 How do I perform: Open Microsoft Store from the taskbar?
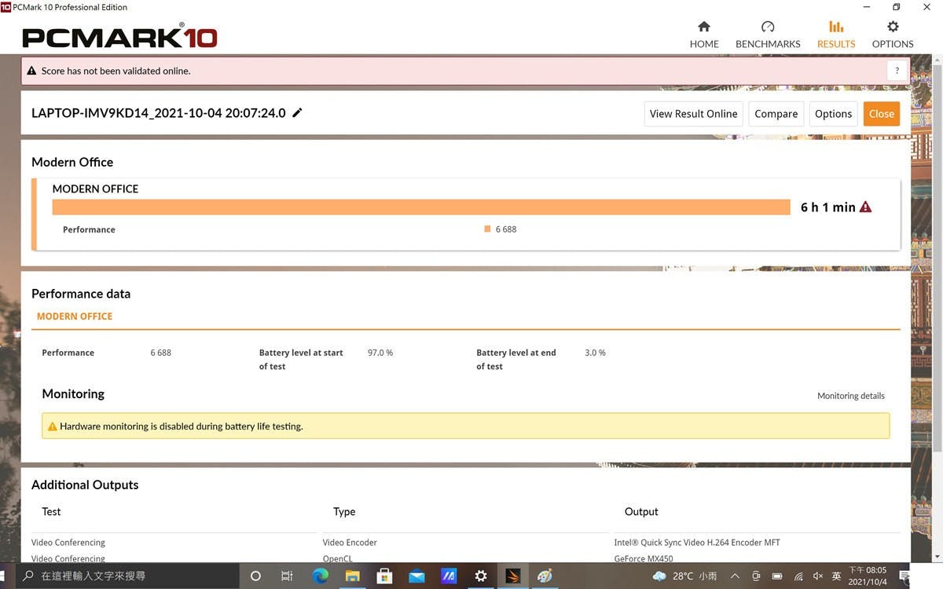384,576
